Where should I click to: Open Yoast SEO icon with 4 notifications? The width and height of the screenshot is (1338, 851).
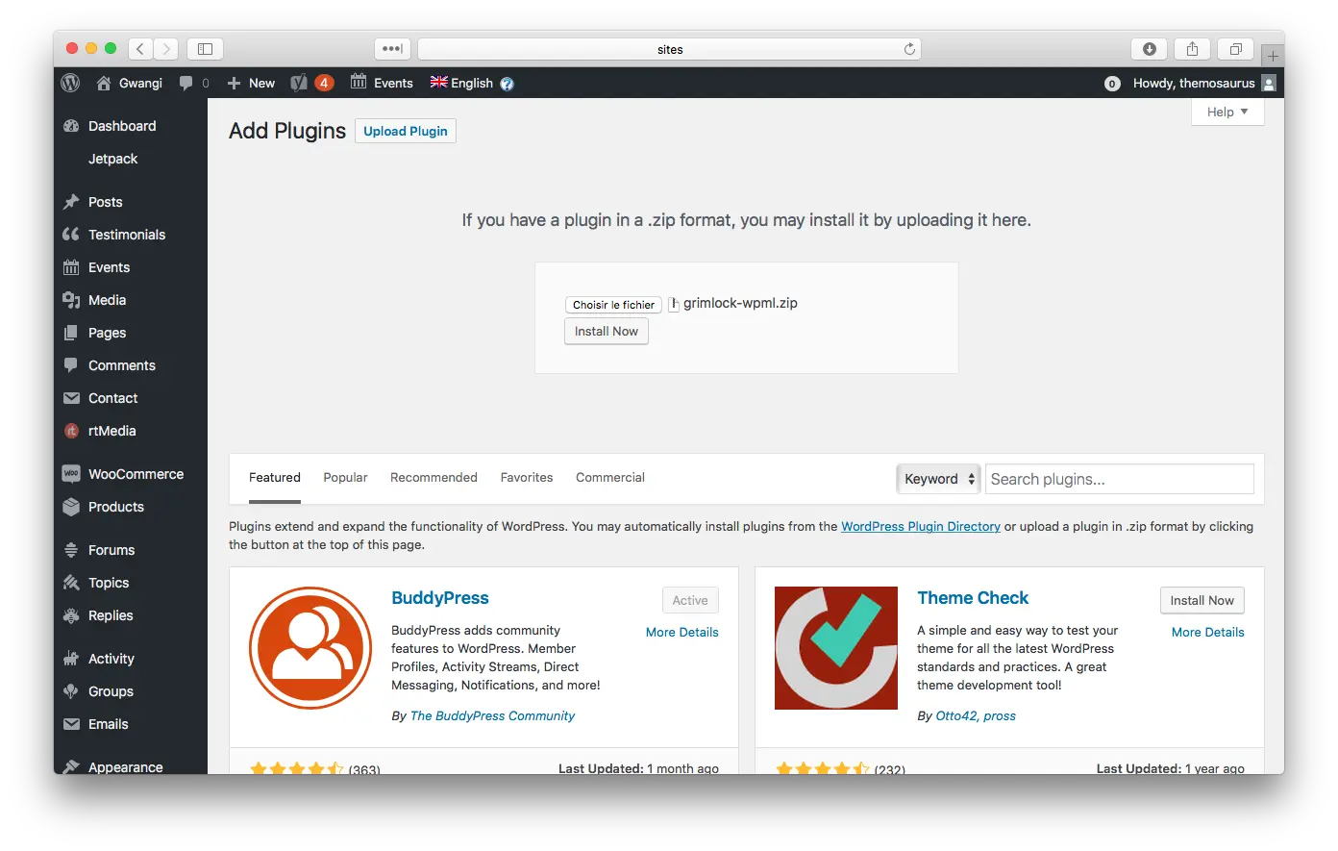(311, 83)
